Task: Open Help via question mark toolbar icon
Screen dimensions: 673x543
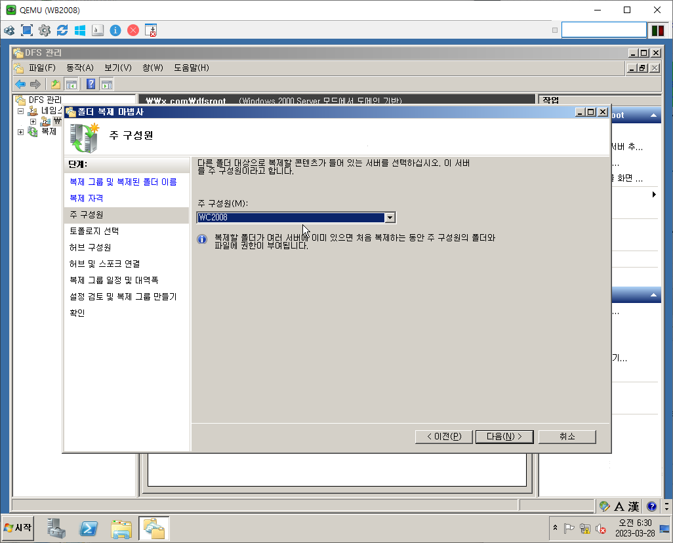Action: (x=91, y=84)
